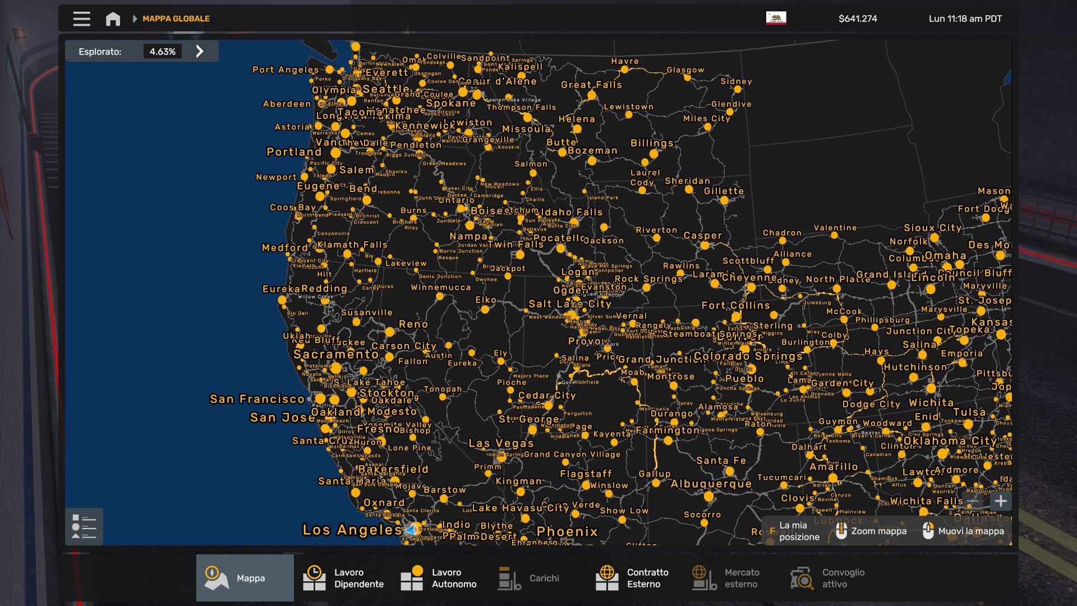
Task: Select Los Angeles on the map
Action: pyautogui.click(x=352, y=530)
